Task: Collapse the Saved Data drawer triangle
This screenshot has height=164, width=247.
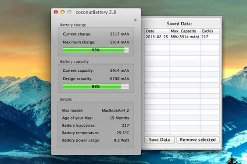Action: pos(136,20)
